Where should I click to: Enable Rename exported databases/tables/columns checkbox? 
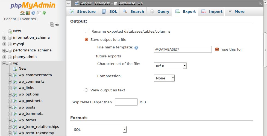point(87,31)
